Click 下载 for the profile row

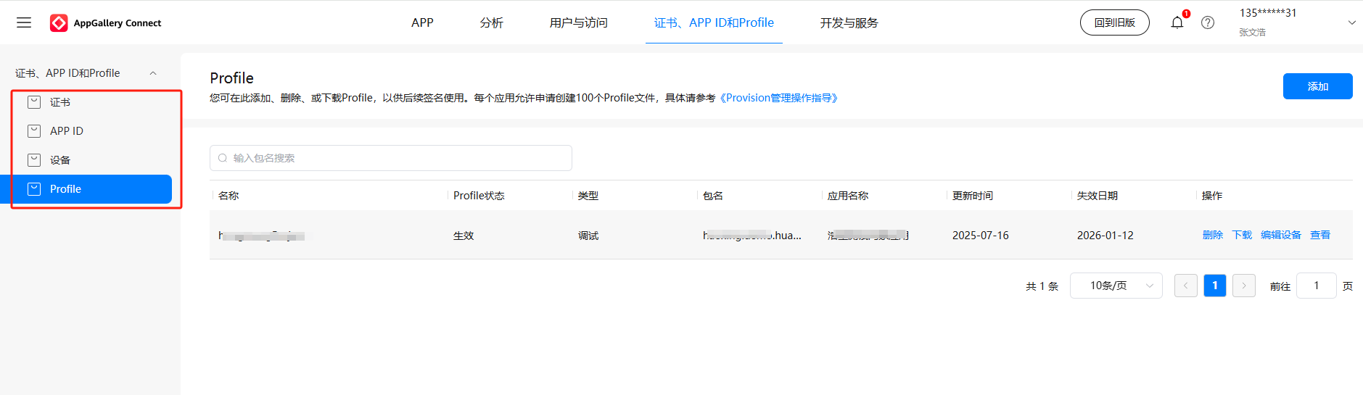pos(1242,235)
